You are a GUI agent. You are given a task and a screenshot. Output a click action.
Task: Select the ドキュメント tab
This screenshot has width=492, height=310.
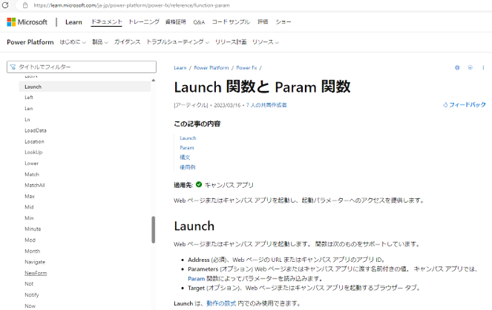[x=106, y=21]
